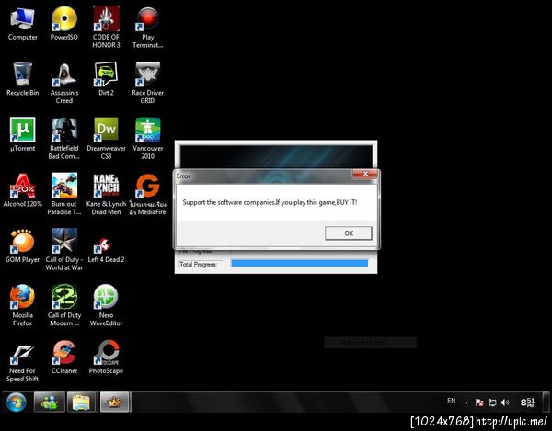Select the Left 4 Dead 2 icon

pos(106,250)
